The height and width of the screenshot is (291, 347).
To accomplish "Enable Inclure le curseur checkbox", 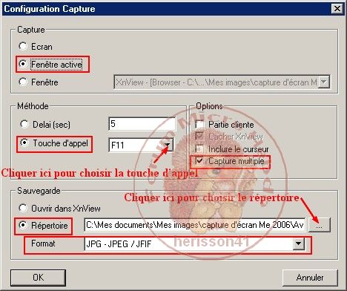I will coord(199,149).
